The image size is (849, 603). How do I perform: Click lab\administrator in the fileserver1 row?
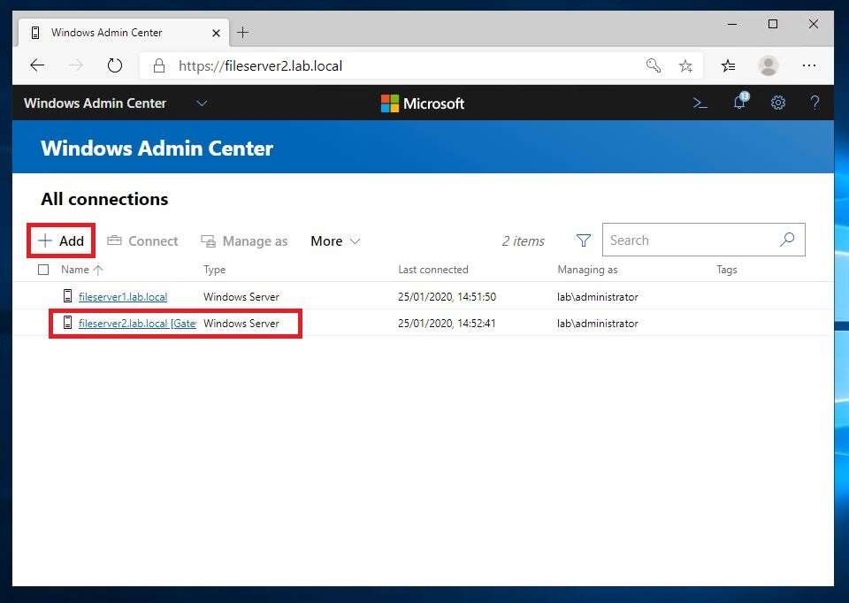coord(598,296)
